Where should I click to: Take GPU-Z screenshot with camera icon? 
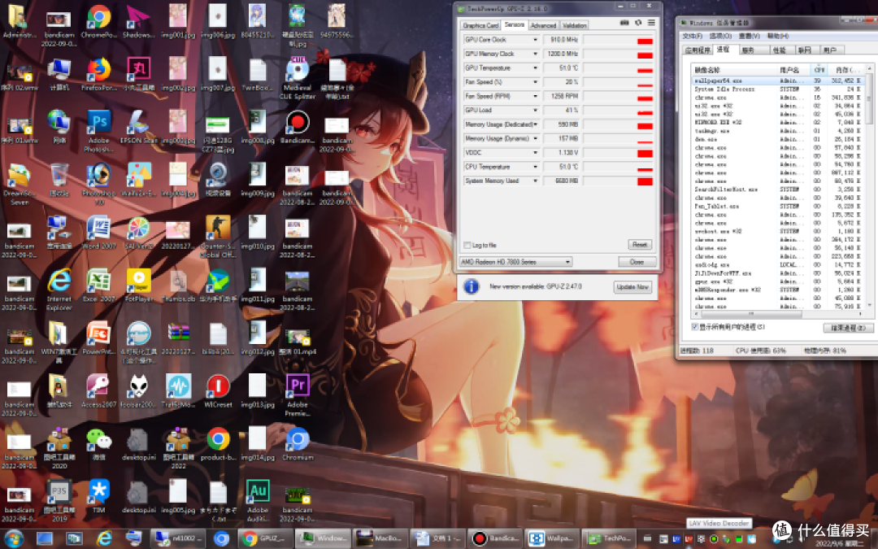[x=624, y=23]
